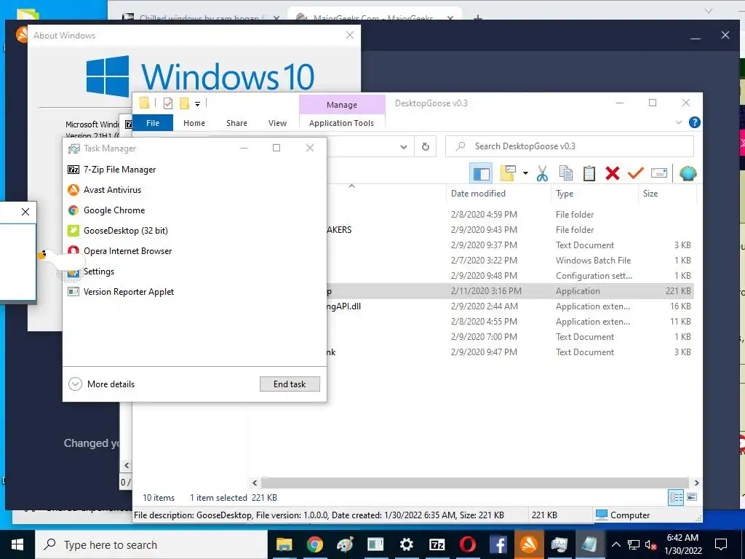This screenshot has height=559, width=745.
Task: Click the clipboard Paste icon
Action: tap(589, 173)
